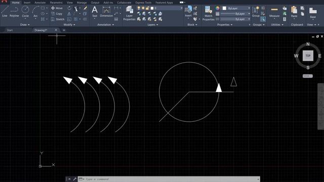Expand the Annotation panel
Image resolution: width=324 pixels, height=182 pixels.
[x=106, y=25]
